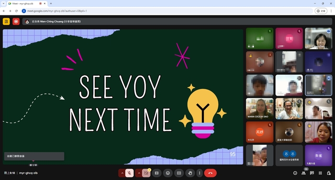The width and height of the screenshot is (335, 180).
Task: Click the browser address bar URL
Action: (57, 11)
